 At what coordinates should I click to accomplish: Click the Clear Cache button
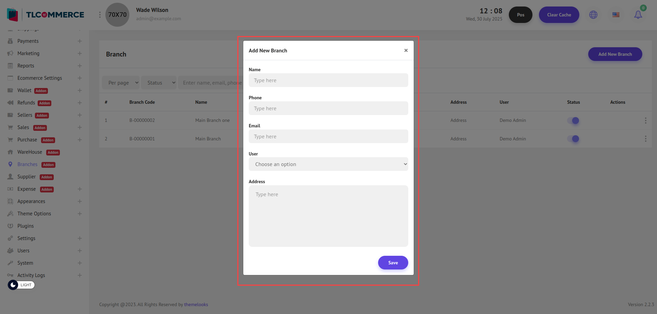tap(559, 15)
